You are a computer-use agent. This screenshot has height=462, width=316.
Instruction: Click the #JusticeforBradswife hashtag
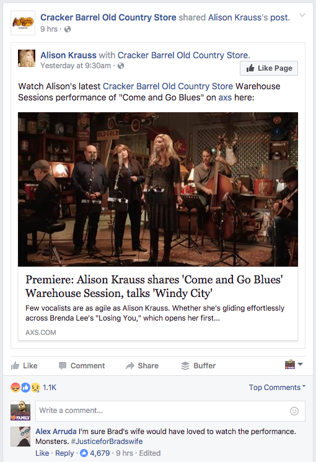[107, 442]
